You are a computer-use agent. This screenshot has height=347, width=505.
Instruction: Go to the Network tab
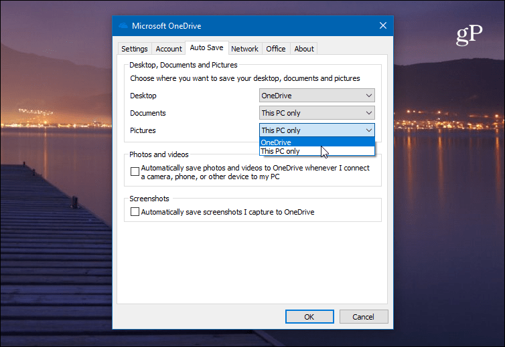(x=244, y=49)
